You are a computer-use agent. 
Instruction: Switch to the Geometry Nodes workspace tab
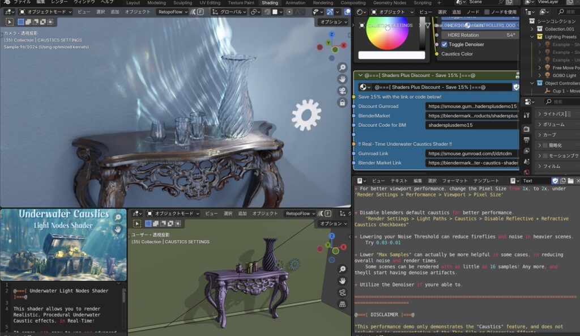click(390, 3)
